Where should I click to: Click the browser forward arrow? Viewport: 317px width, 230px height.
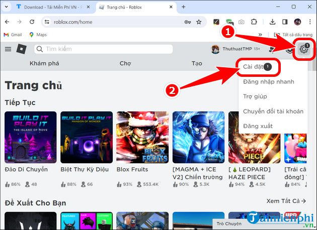coord(20,22)
